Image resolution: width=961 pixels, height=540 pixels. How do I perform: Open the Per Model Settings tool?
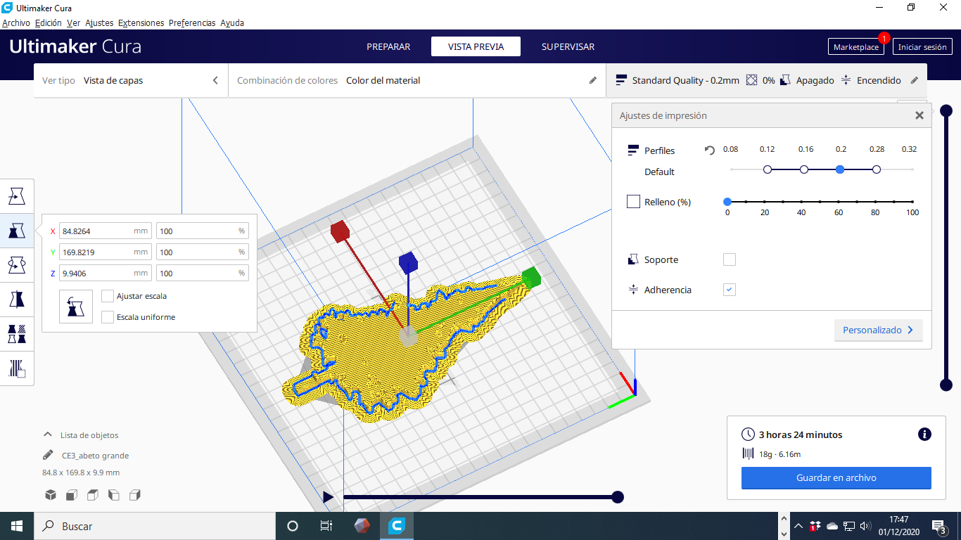(x=17, y=334)
